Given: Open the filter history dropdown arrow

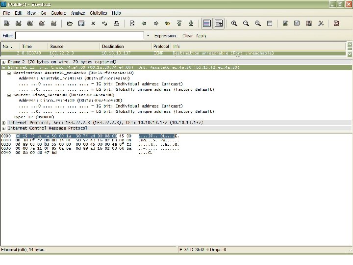Looking at the screenshot, I should (148, 36).
